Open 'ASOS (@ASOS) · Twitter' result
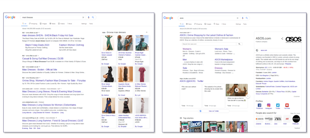 (191, 81)
